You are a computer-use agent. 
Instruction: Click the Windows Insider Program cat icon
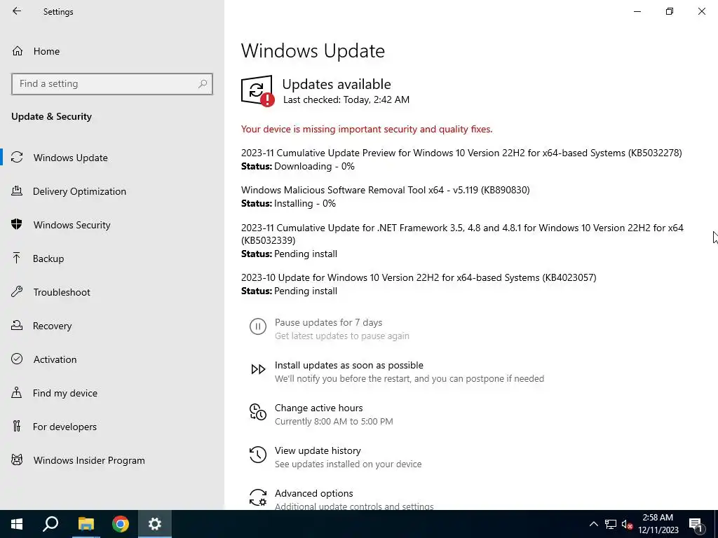click(17, 460)
